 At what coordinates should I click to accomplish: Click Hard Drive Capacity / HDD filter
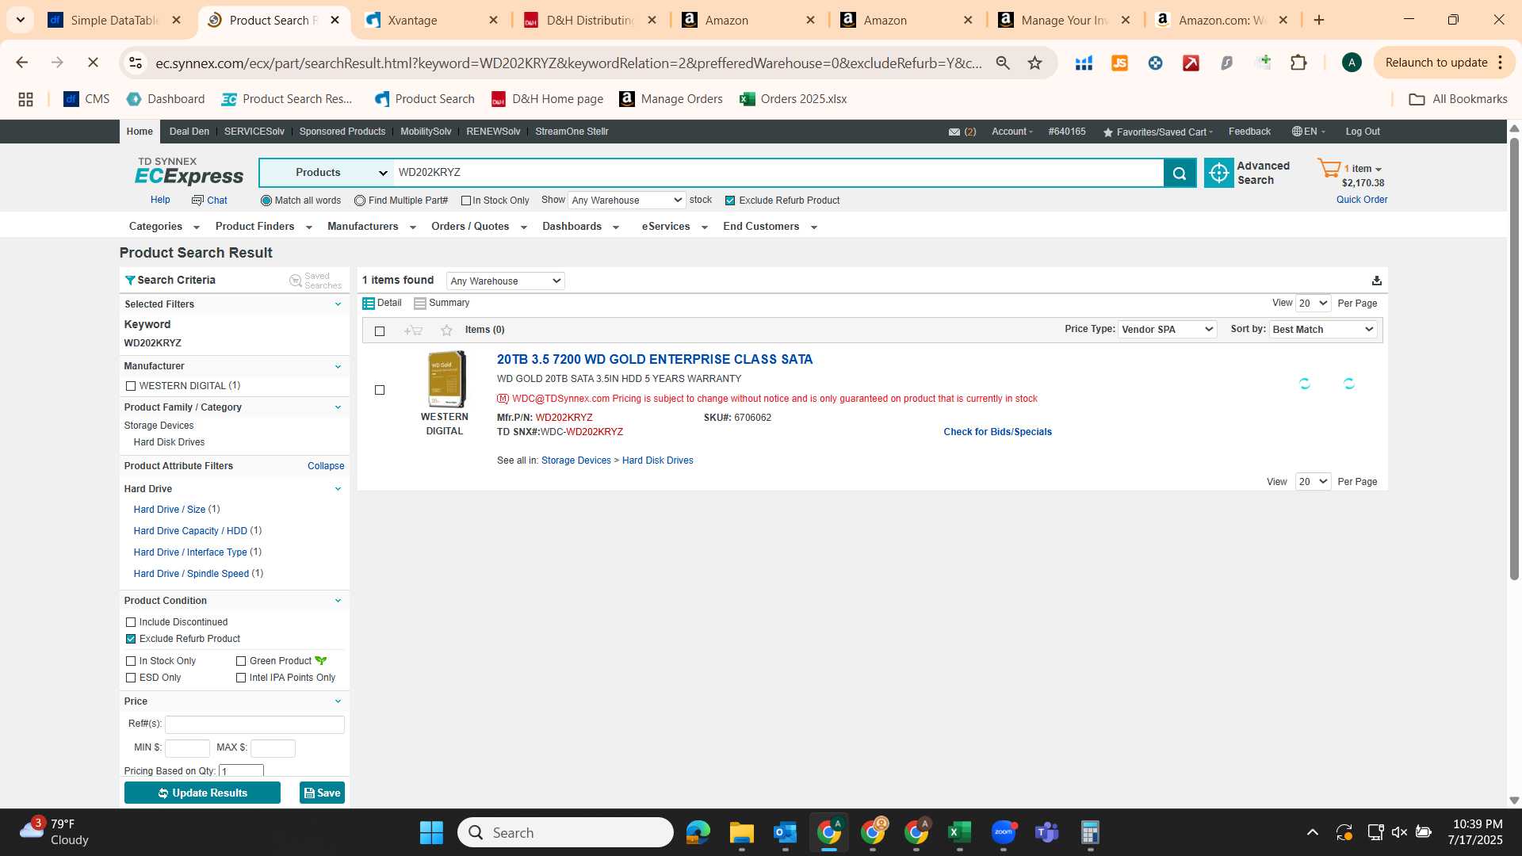pos(190,531)
